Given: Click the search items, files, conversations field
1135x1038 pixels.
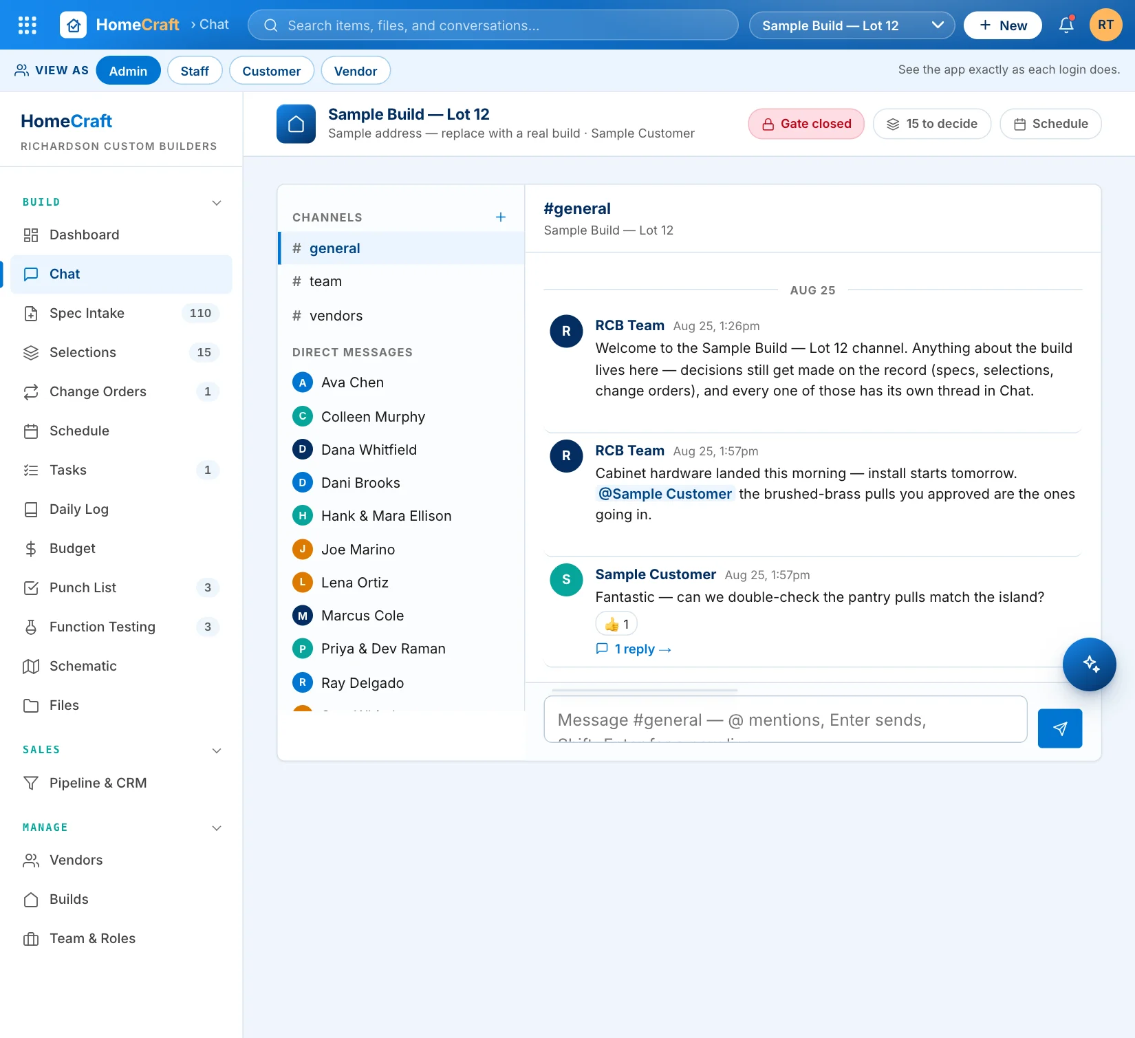Looking at the screenshot, I should pyautogui.click(x=493, y=25).
